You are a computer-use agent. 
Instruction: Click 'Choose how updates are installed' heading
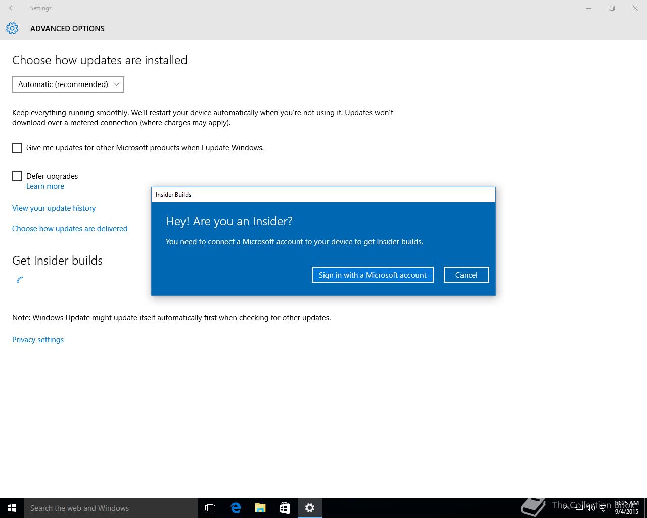click(x=100, y=60)
